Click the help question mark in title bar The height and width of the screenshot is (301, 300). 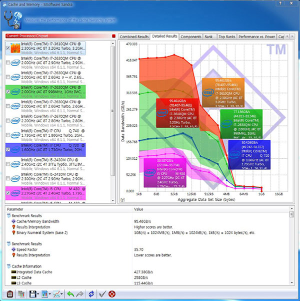point(280,4)
